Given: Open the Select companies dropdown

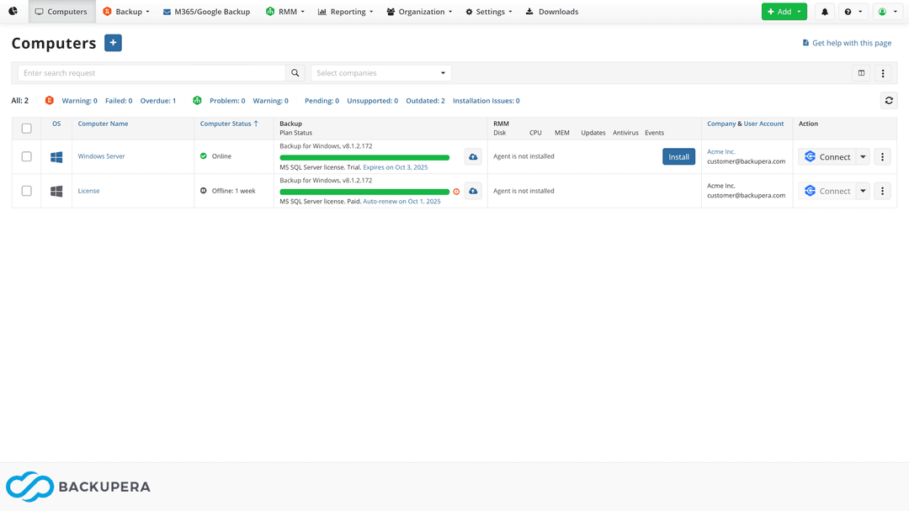Looking at the screenshot, I should tap(381, 73).
